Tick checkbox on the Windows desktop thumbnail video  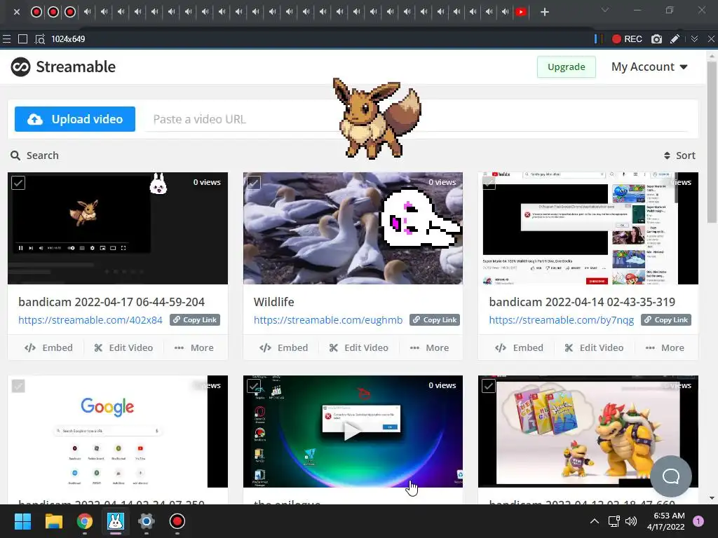click(x=254, y=386)
